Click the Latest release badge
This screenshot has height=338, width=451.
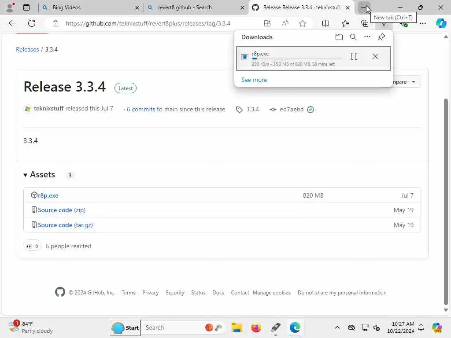[126, 88]
